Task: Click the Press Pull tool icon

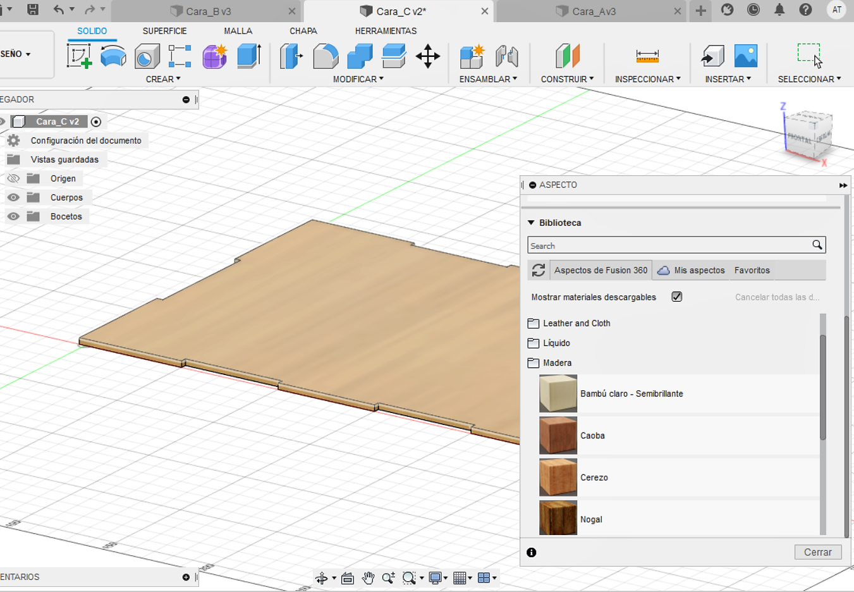Action: click(x=291, y=56)
